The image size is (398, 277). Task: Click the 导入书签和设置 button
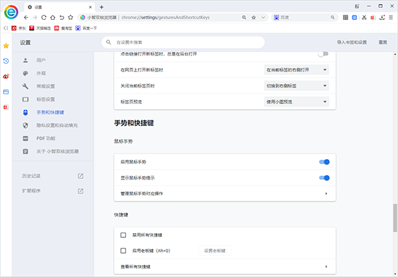(351, 42)
